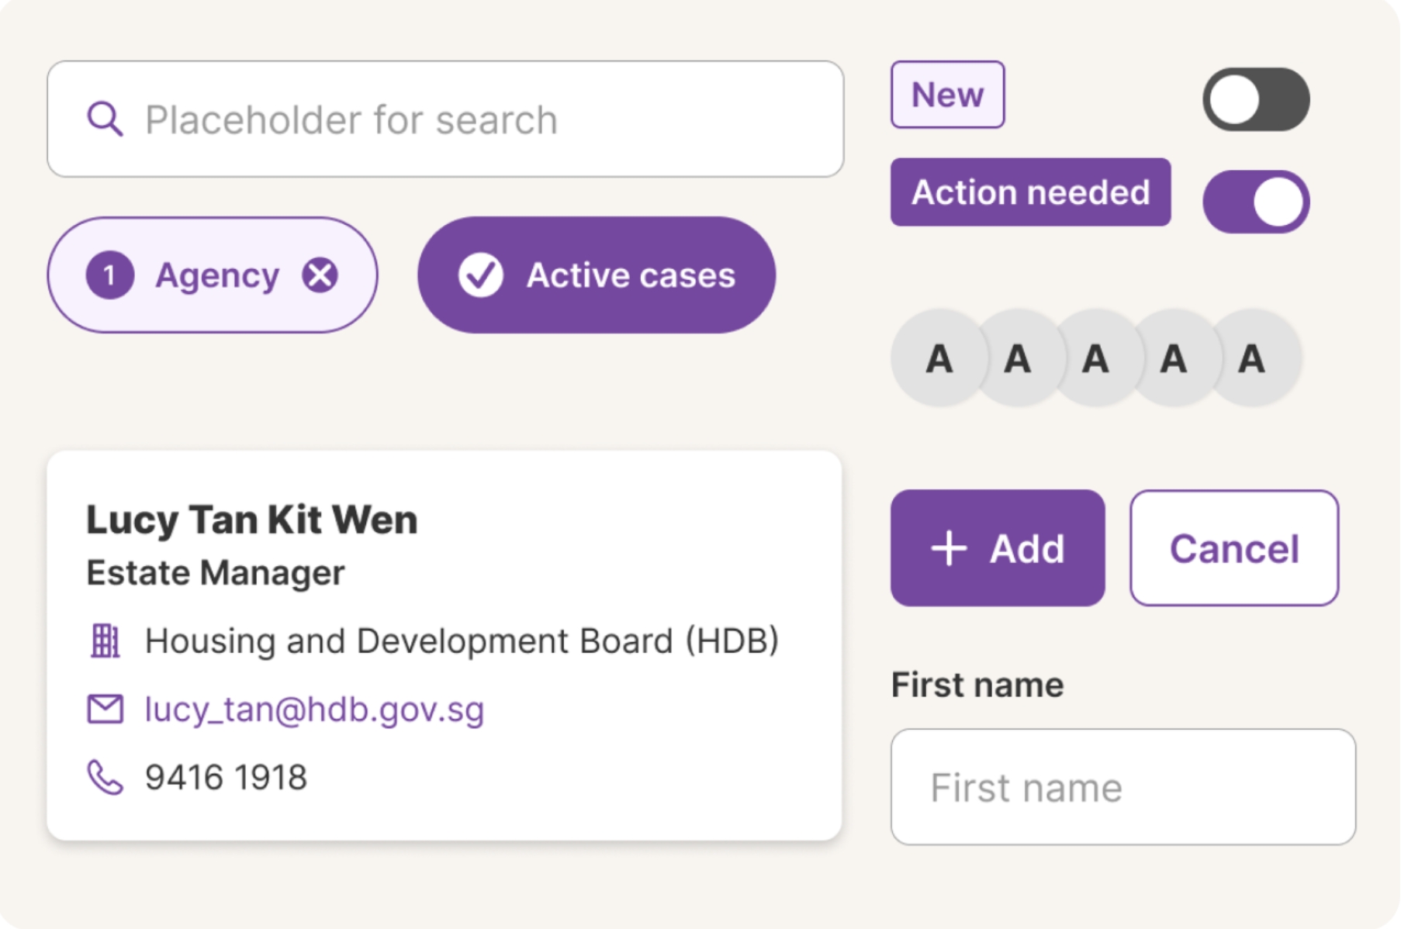Select the Housing and Development Board (HDB) text

(462, 641)
